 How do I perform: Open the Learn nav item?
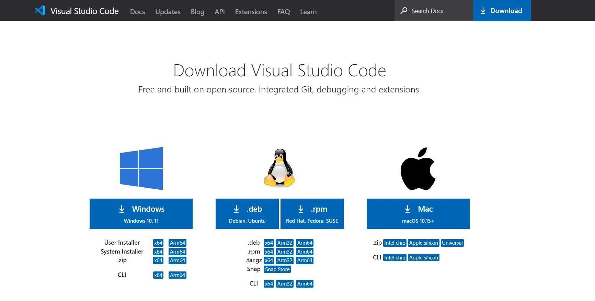(x=308, y=12)
